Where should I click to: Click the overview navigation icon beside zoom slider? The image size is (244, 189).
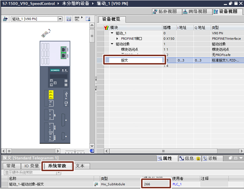coord(92,151)
